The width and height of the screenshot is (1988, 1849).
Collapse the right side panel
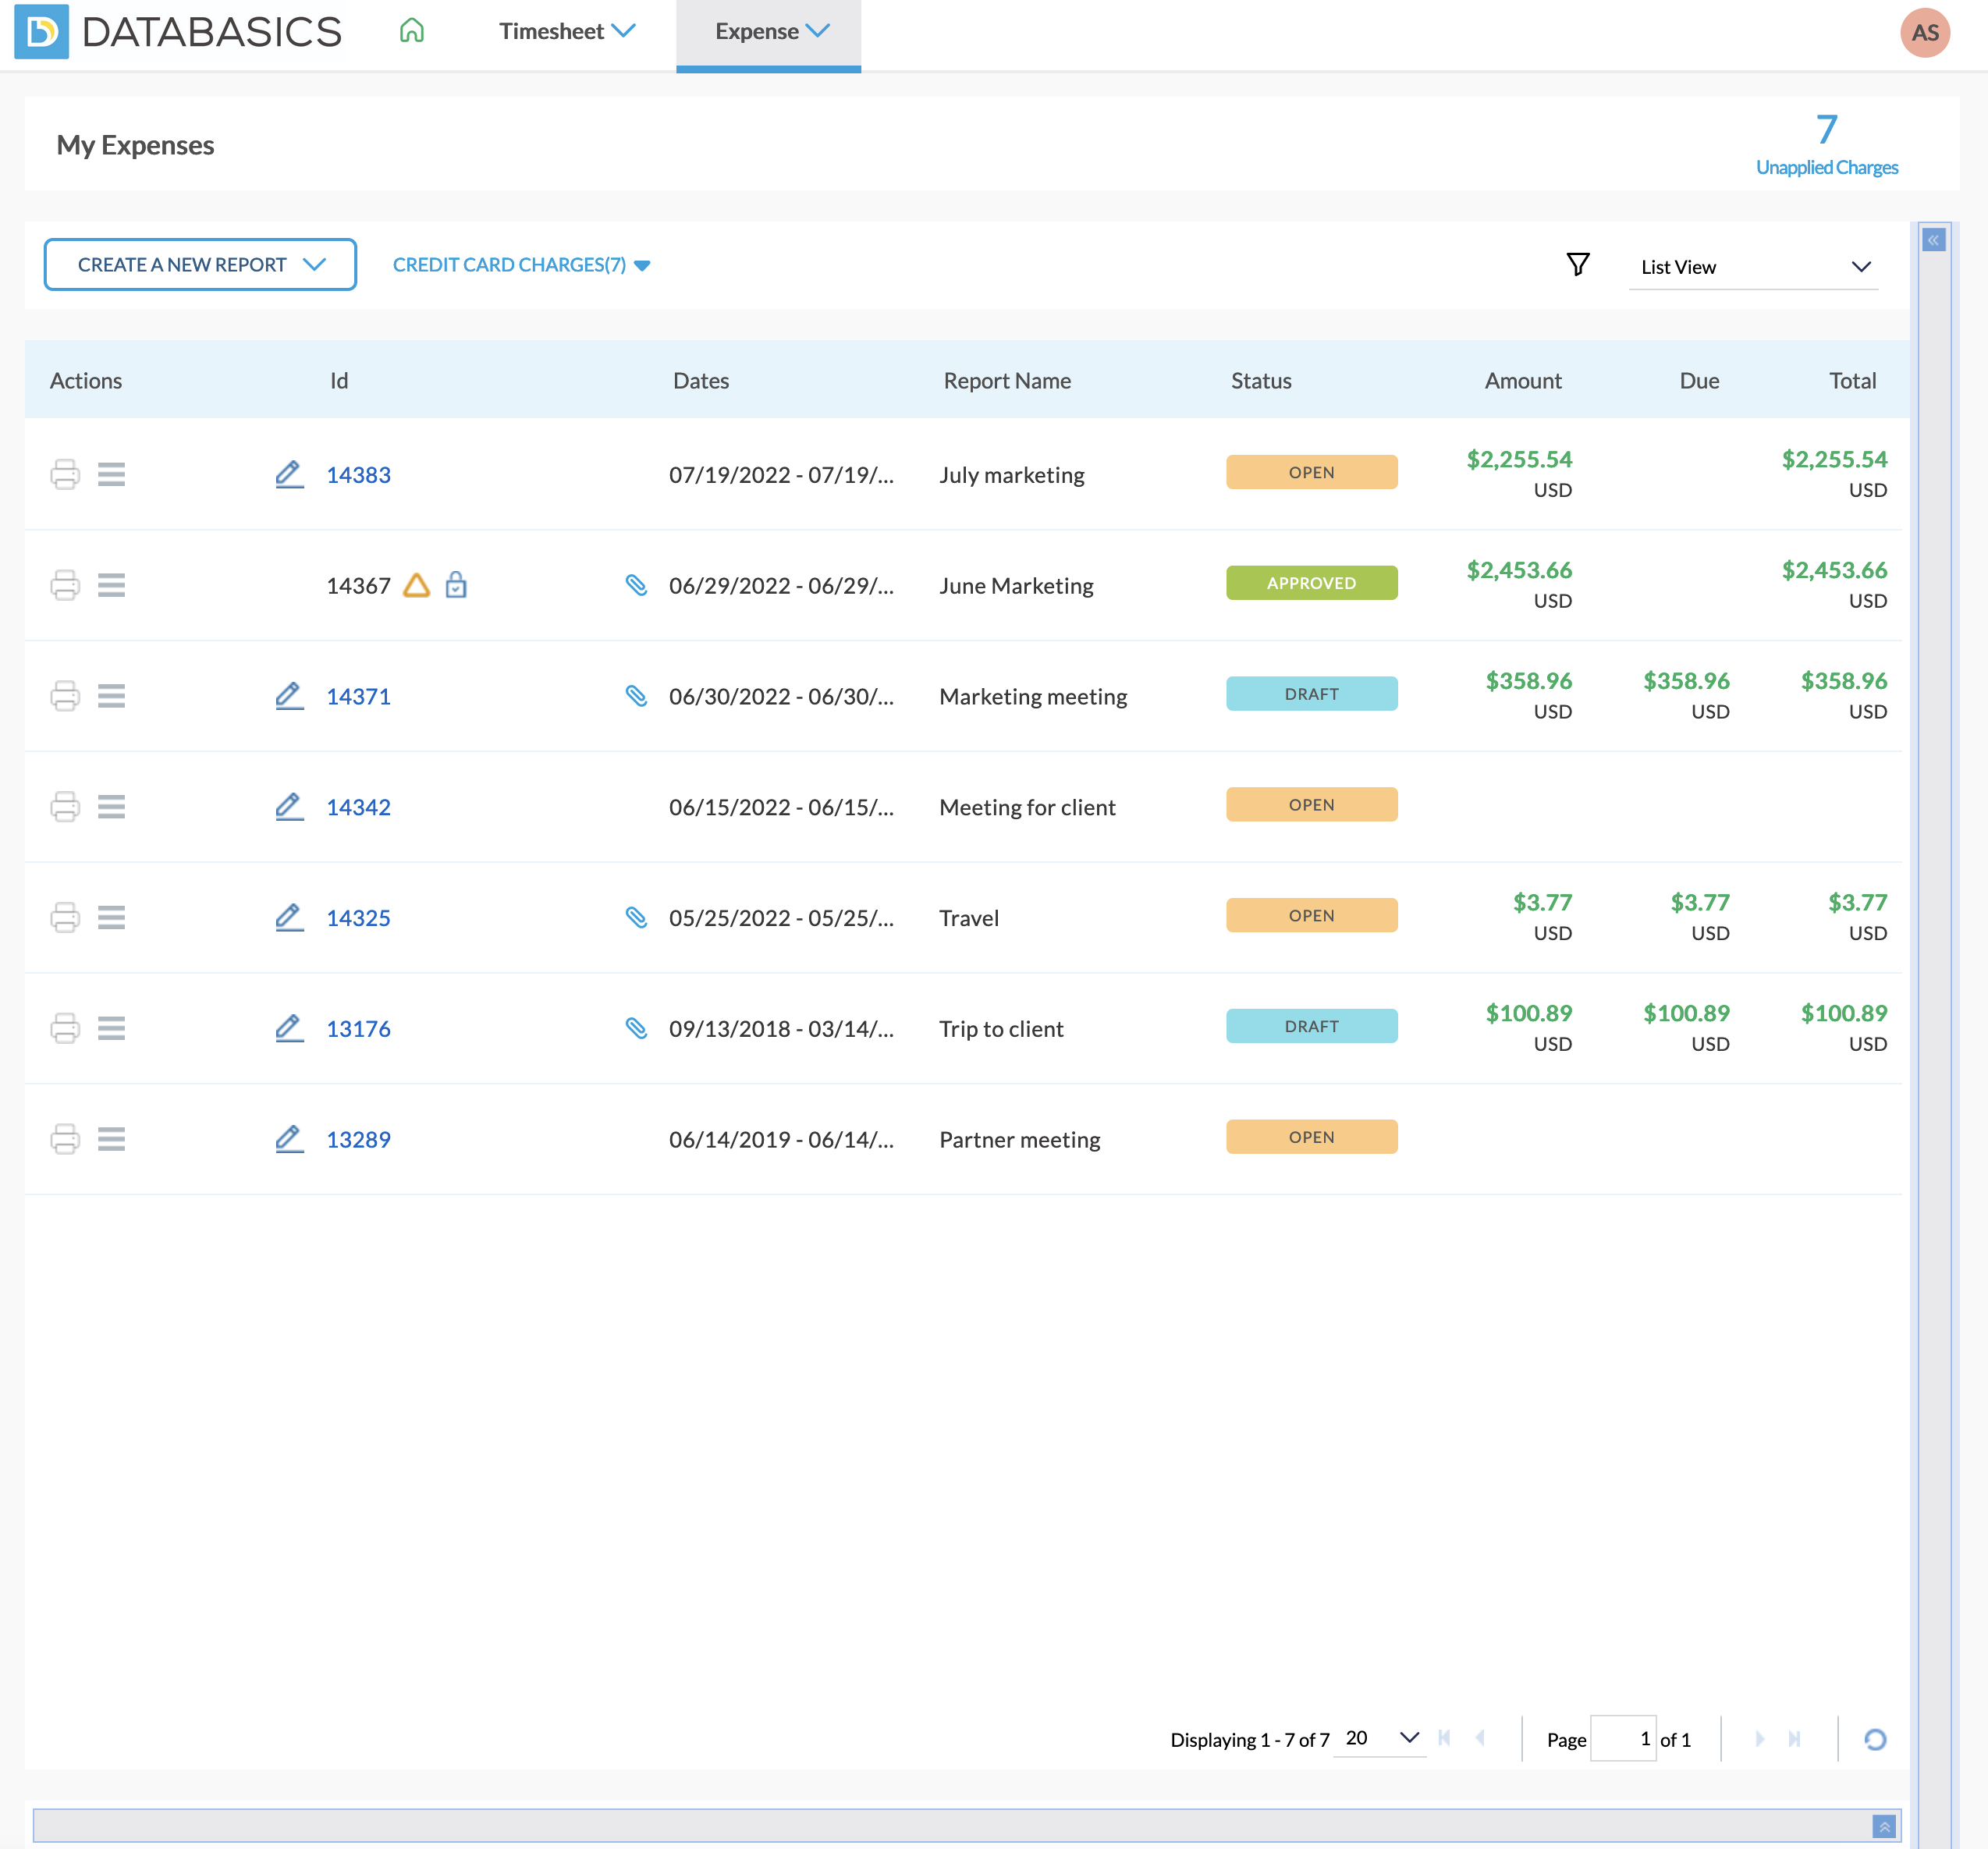click(1933, 240)
